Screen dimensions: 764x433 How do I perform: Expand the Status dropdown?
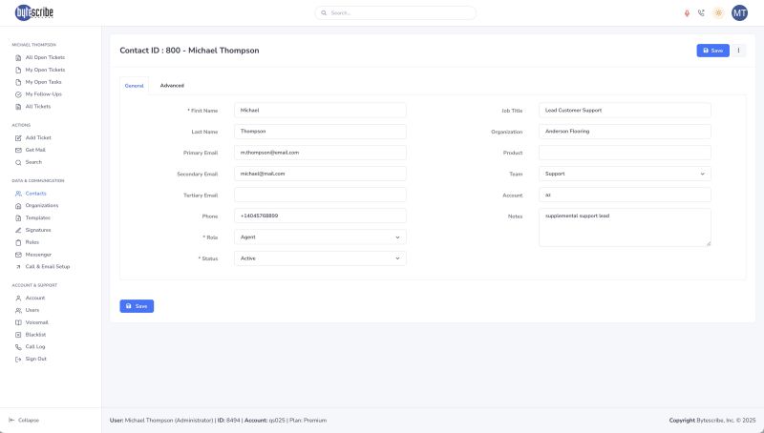[320, 258]
